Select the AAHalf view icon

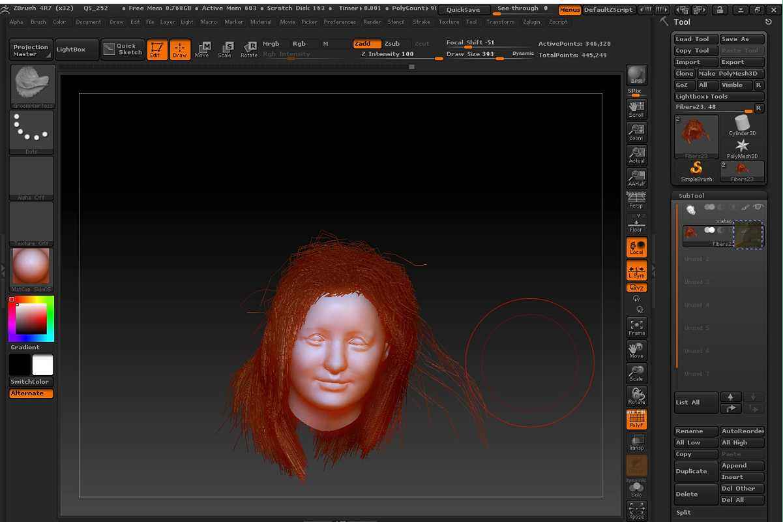click(636, 177)
